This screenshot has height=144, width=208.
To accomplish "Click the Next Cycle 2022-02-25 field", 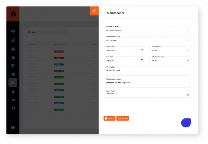I will [x=147, y=94].
